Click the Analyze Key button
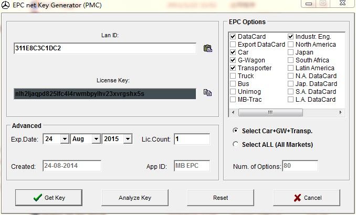The height and width of the screenshot is (215, 356). point(135,198)
